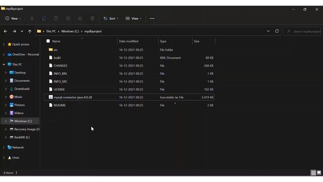The image size is (323, 182).
Task: Click the 2,419 KB size cell
Action: pos(207,98)
